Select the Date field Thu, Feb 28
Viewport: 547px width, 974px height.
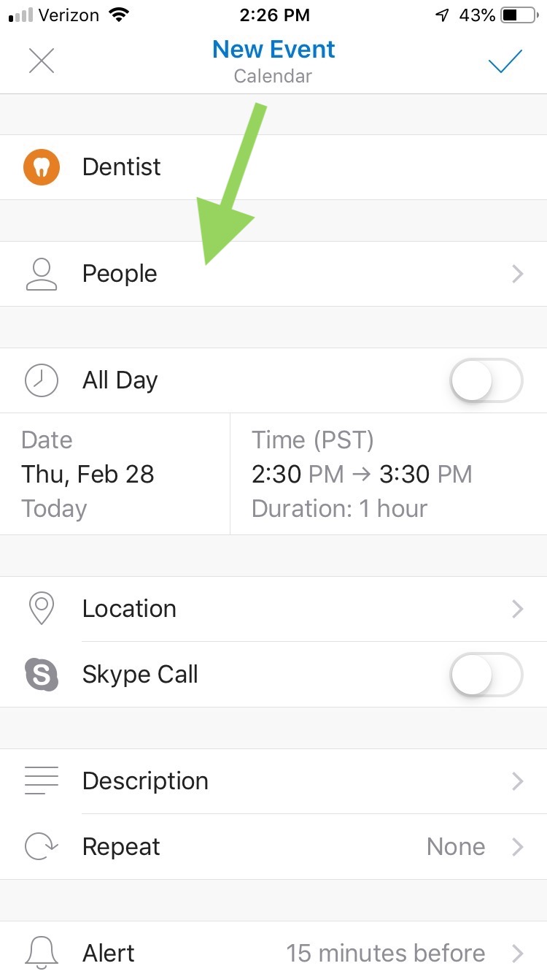(88, 475)
